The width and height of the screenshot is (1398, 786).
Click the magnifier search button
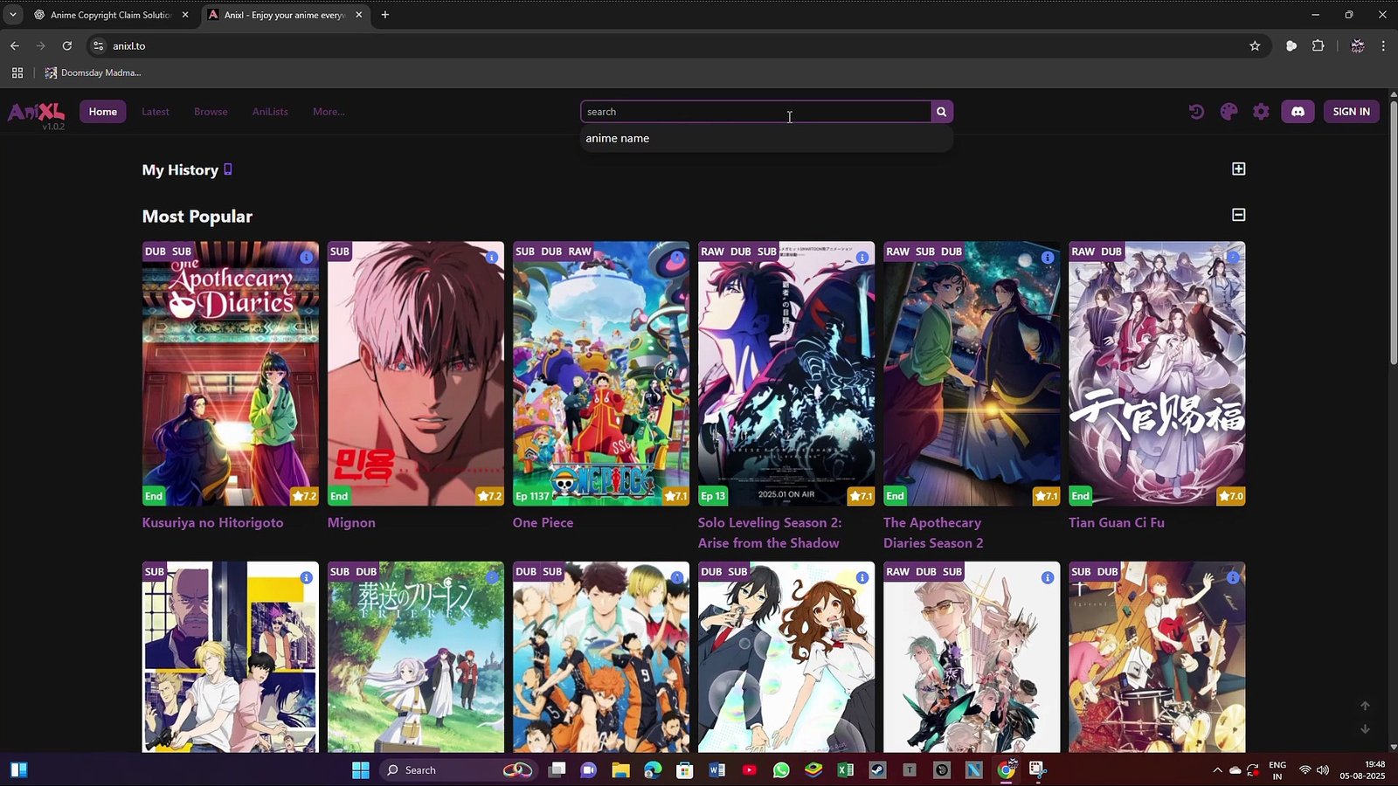coord(941,112)
